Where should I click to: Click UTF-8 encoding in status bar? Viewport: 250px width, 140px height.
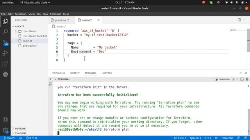point(208,138)
